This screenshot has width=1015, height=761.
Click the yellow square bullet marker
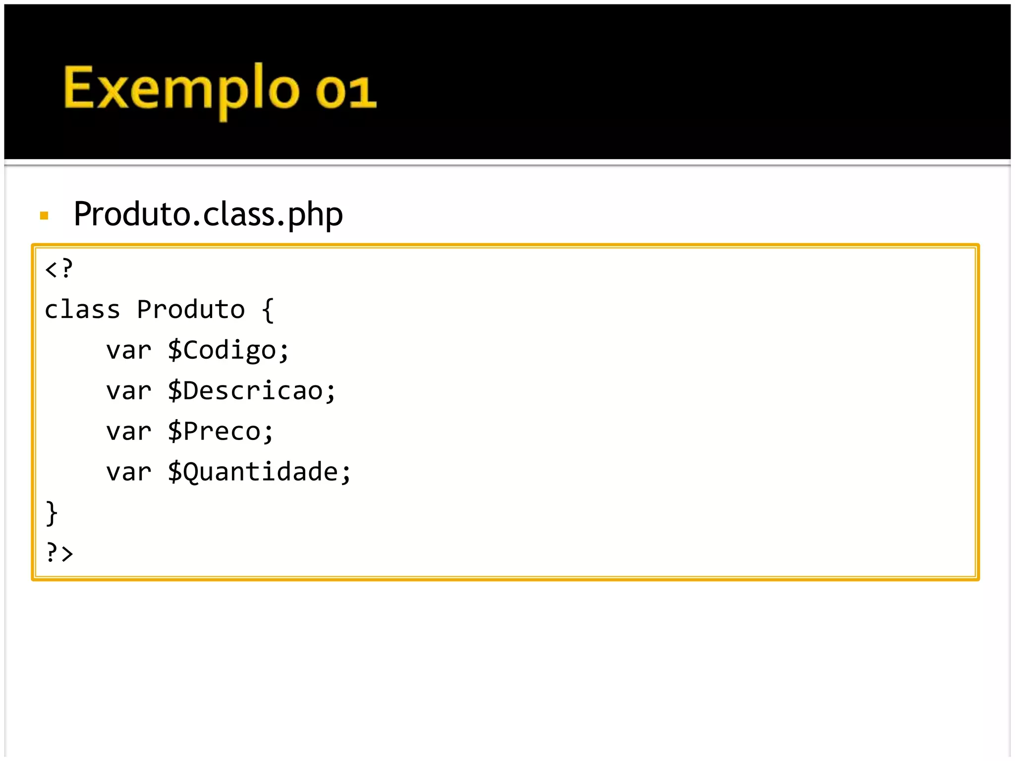[x=44, y=216]
